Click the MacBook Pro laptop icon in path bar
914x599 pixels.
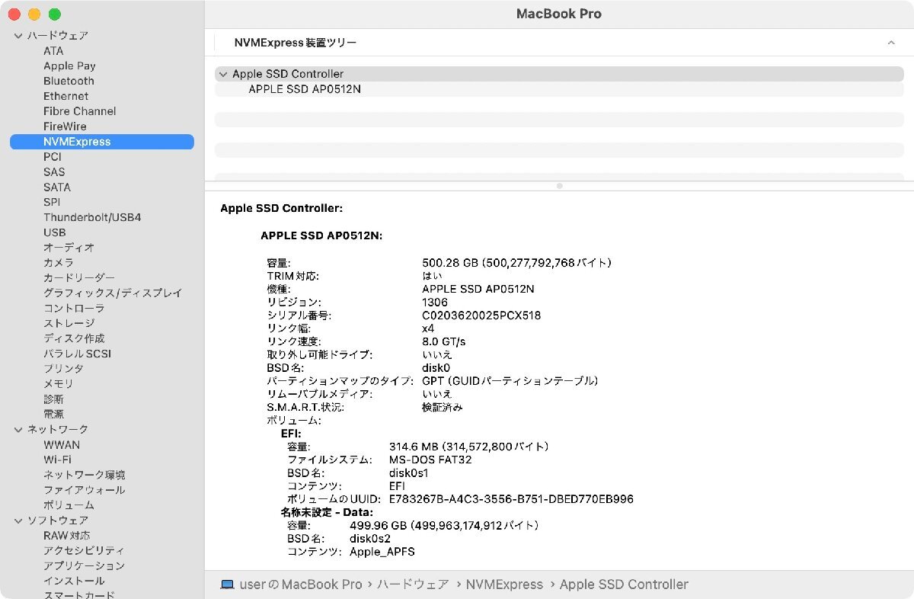(227, 585)
